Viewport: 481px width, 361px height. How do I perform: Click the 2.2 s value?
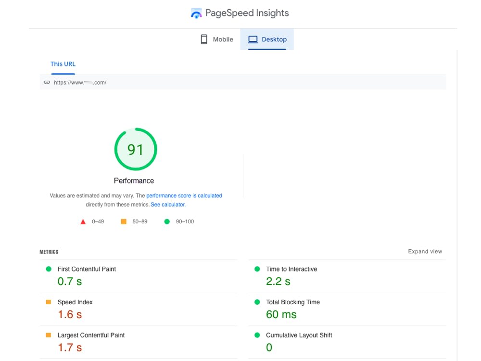click(x=278, y=281)
